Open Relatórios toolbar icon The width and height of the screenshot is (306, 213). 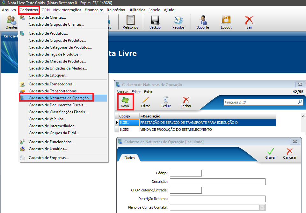tap(130, 21)
